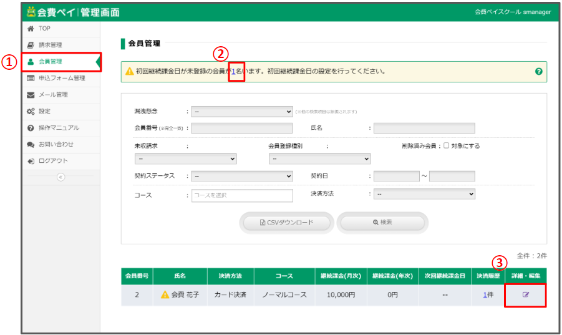Collapse the sidebar with the arrow icon
This screenshot has height=335, width=562.
point(61,177)
